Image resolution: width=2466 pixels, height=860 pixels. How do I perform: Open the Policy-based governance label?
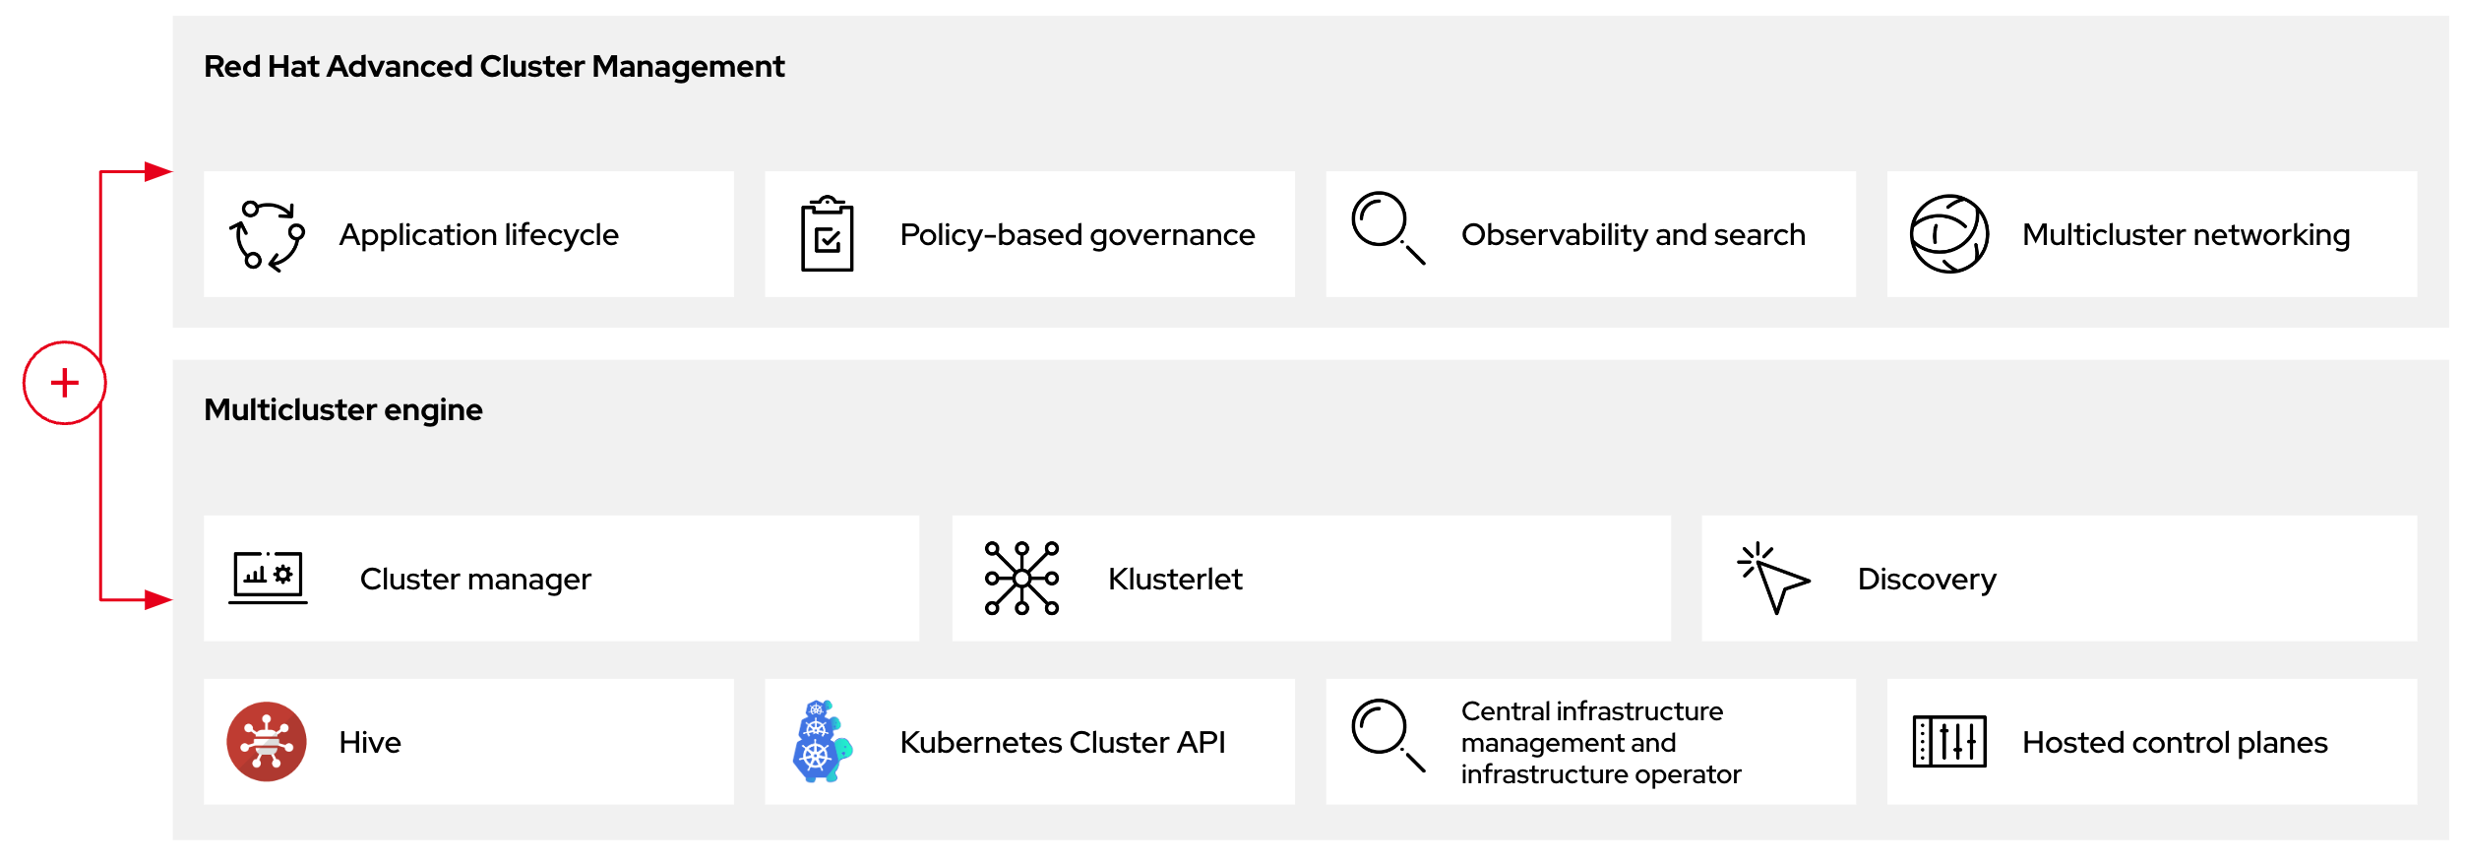click(1077, 235)
